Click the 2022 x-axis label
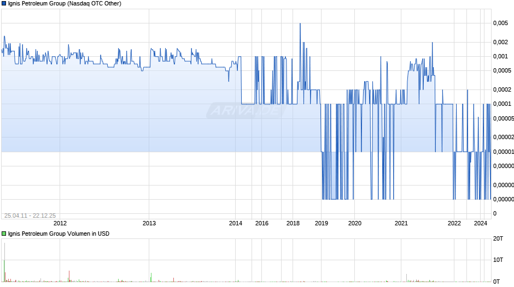Screen dimensions: 514x287 coord(454,223)
